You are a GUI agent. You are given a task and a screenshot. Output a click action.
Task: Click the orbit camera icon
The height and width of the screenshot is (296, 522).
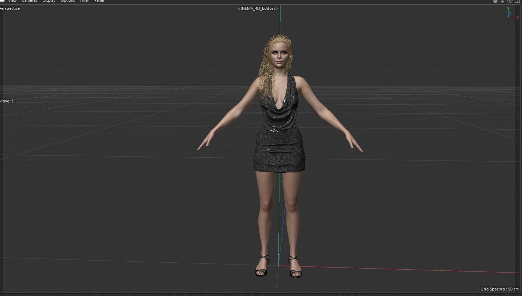click(510, 1)
